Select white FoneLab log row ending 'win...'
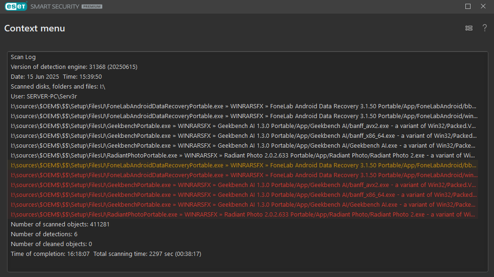This screenshot has height=277, width=494. click(x=244, y=116)
